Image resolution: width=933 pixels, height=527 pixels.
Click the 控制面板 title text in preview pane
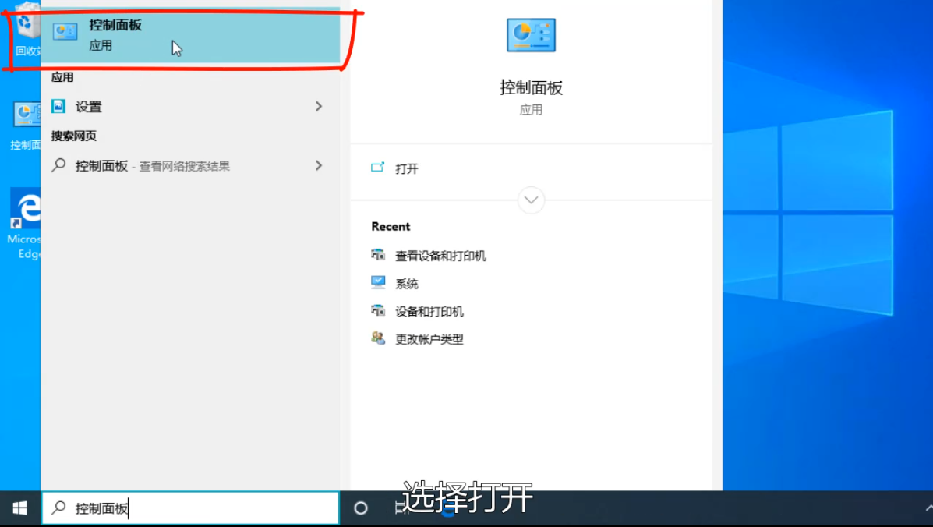click(531, 88)
